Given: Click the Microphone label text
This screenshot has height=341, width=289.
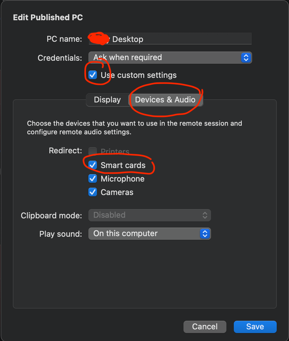Looking at the screenshot, I should pos(122,179).
